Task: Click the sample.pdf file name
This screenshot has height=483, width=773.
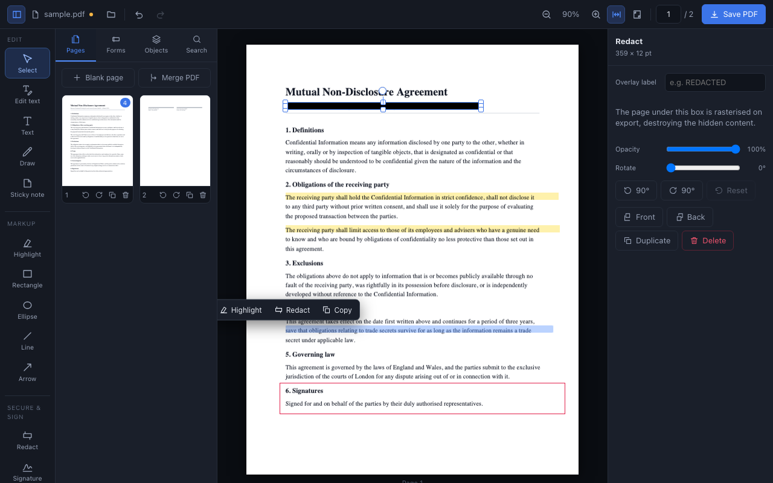Action: click(x=65, y=14)
